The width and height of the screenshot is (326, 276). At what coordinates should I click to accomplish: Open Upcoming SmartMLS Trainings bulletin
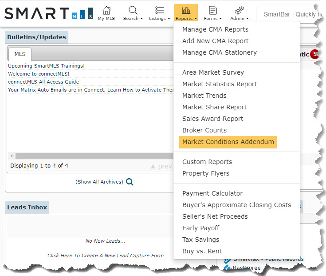coord(46,66)
